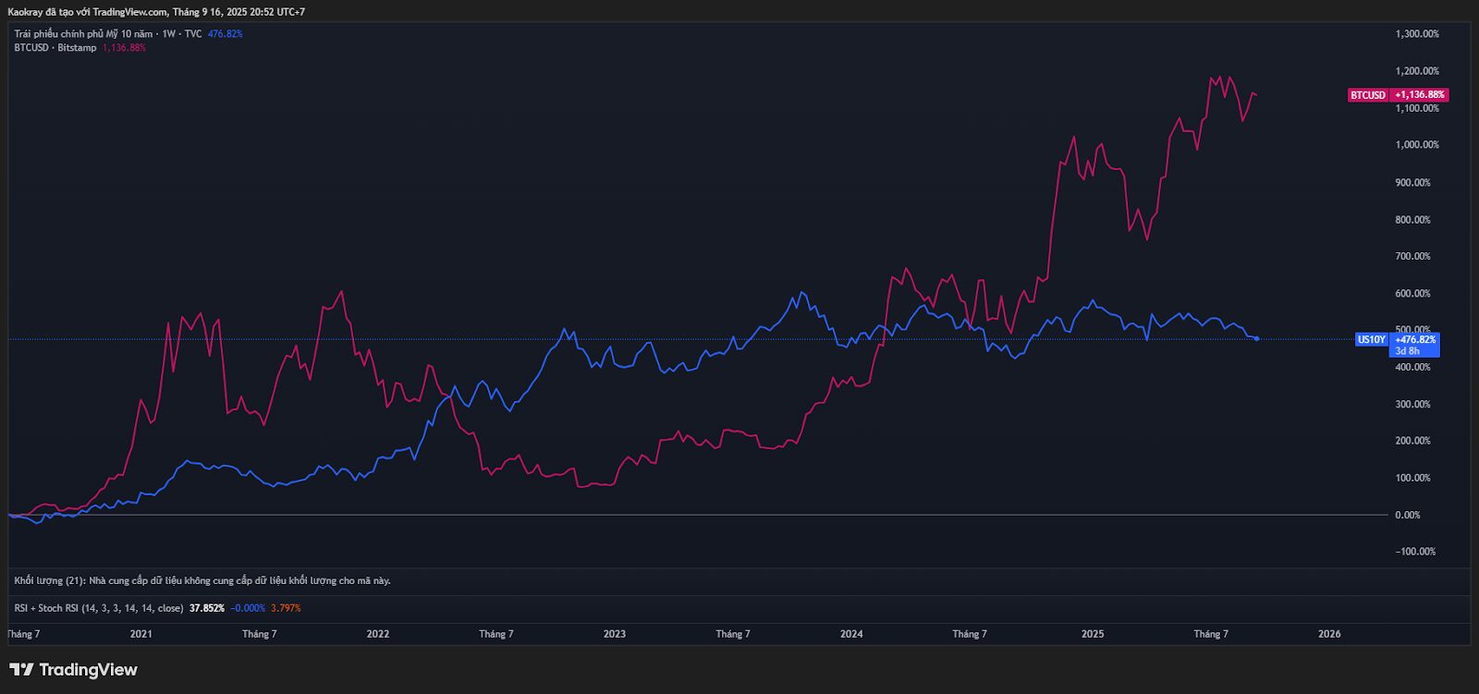
Task: Select the +1,136.88% value badge
Action: [1420, 95]
